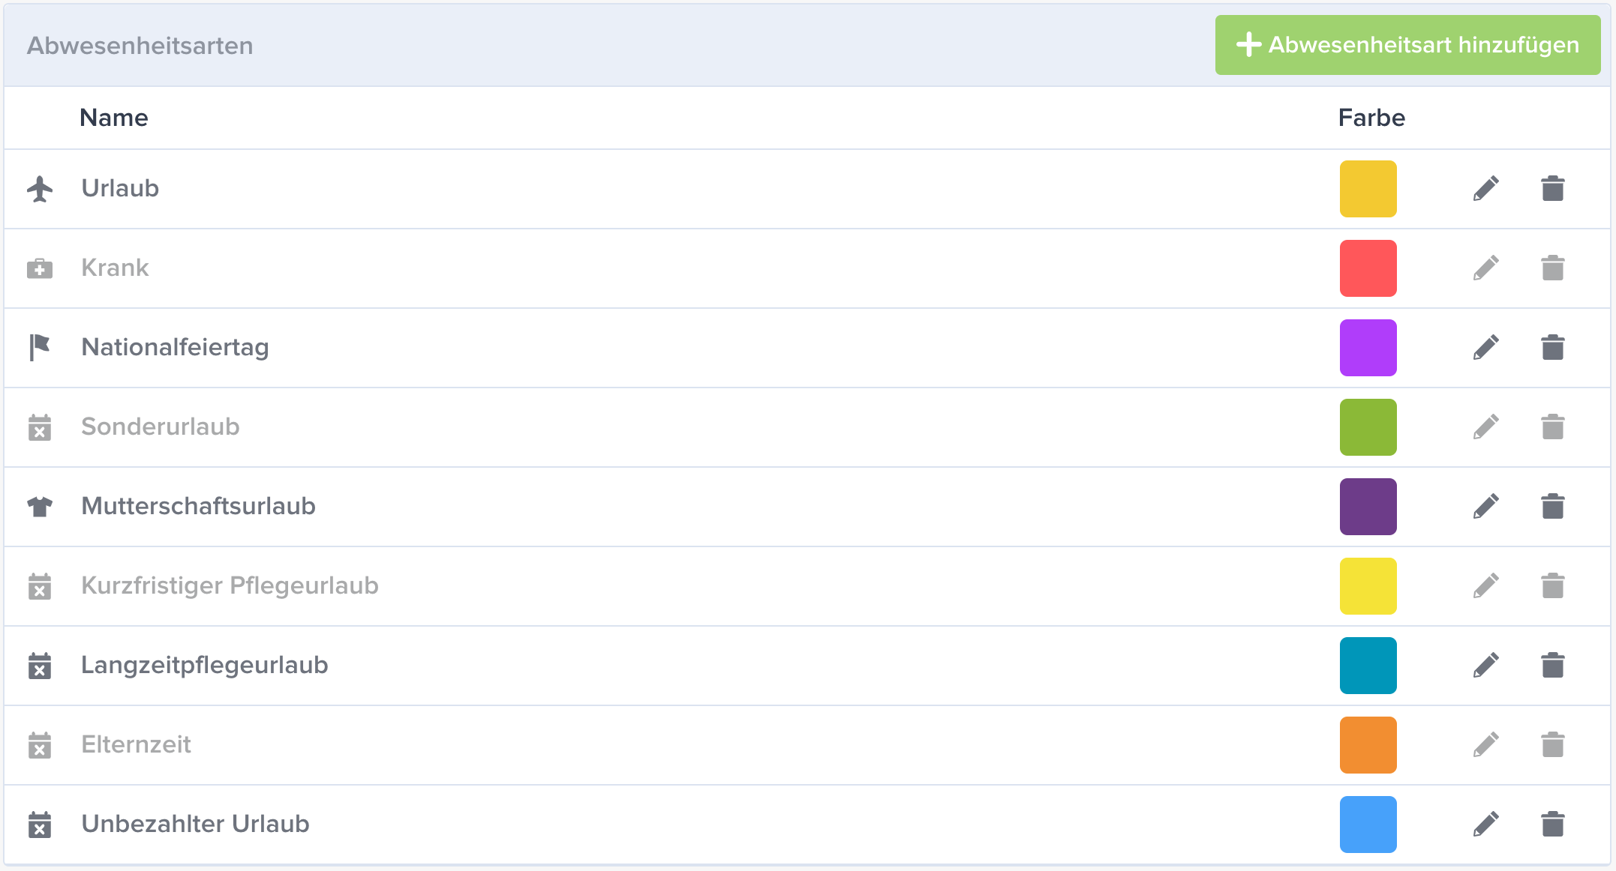This screenshot has height=871, width=1616.
Task: Click the flag icon beside Nationalfeiertag
Action: point(40,348)
